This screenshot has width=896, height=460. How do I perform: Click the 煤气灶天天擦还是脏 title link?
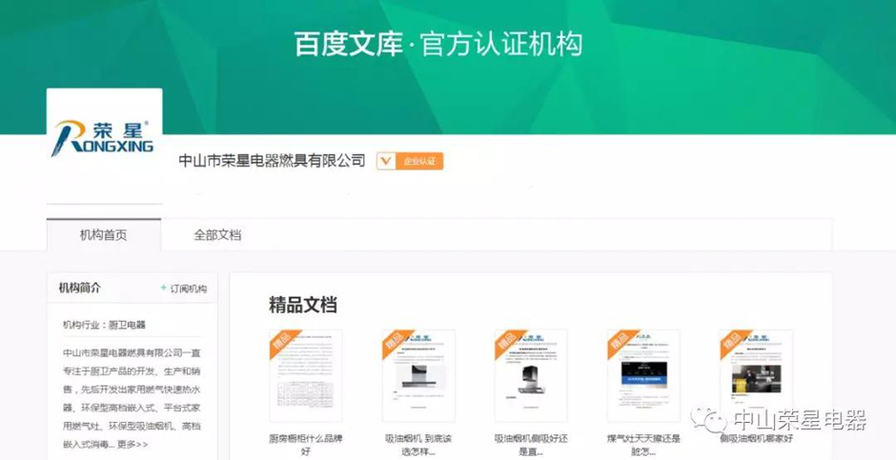click(x=643, y=445)
